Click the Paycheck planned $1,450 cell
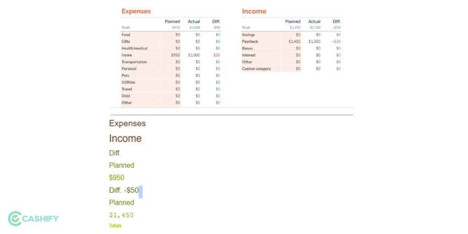Viewport: 468px width, 234px height. 294,42
